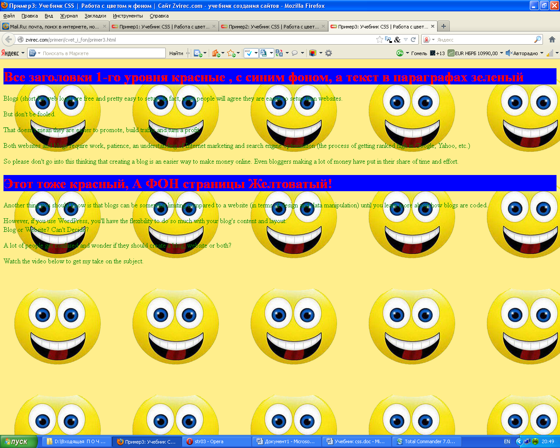Open the Yandex money wallet icon

coord(215,53)
